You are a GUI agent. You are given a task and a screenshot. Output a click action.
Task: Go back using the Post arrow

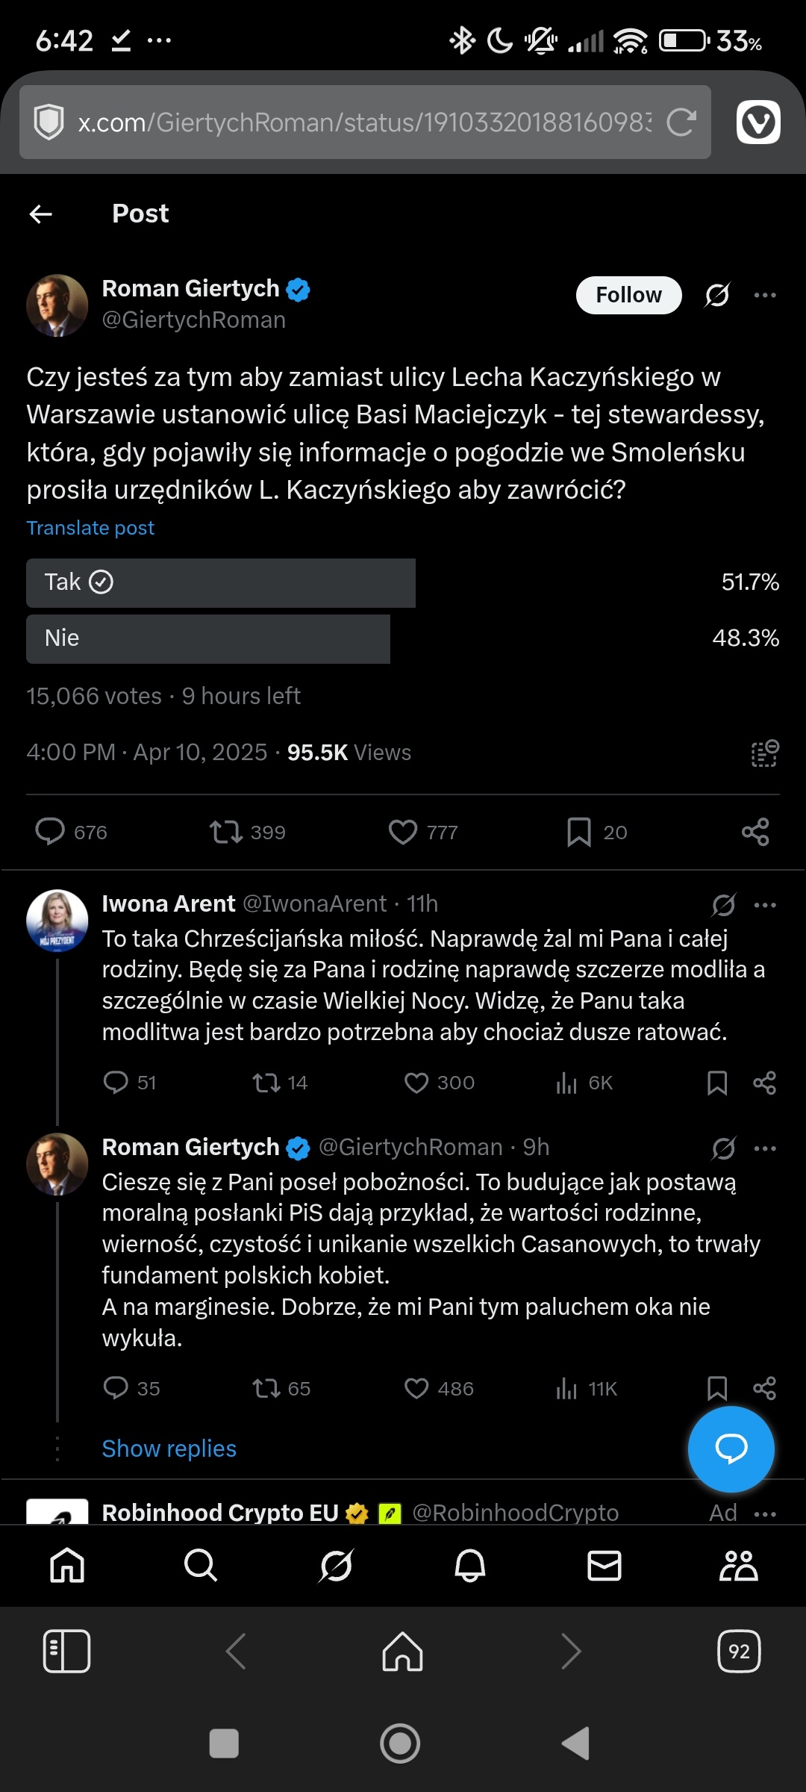tap(41, 214)
